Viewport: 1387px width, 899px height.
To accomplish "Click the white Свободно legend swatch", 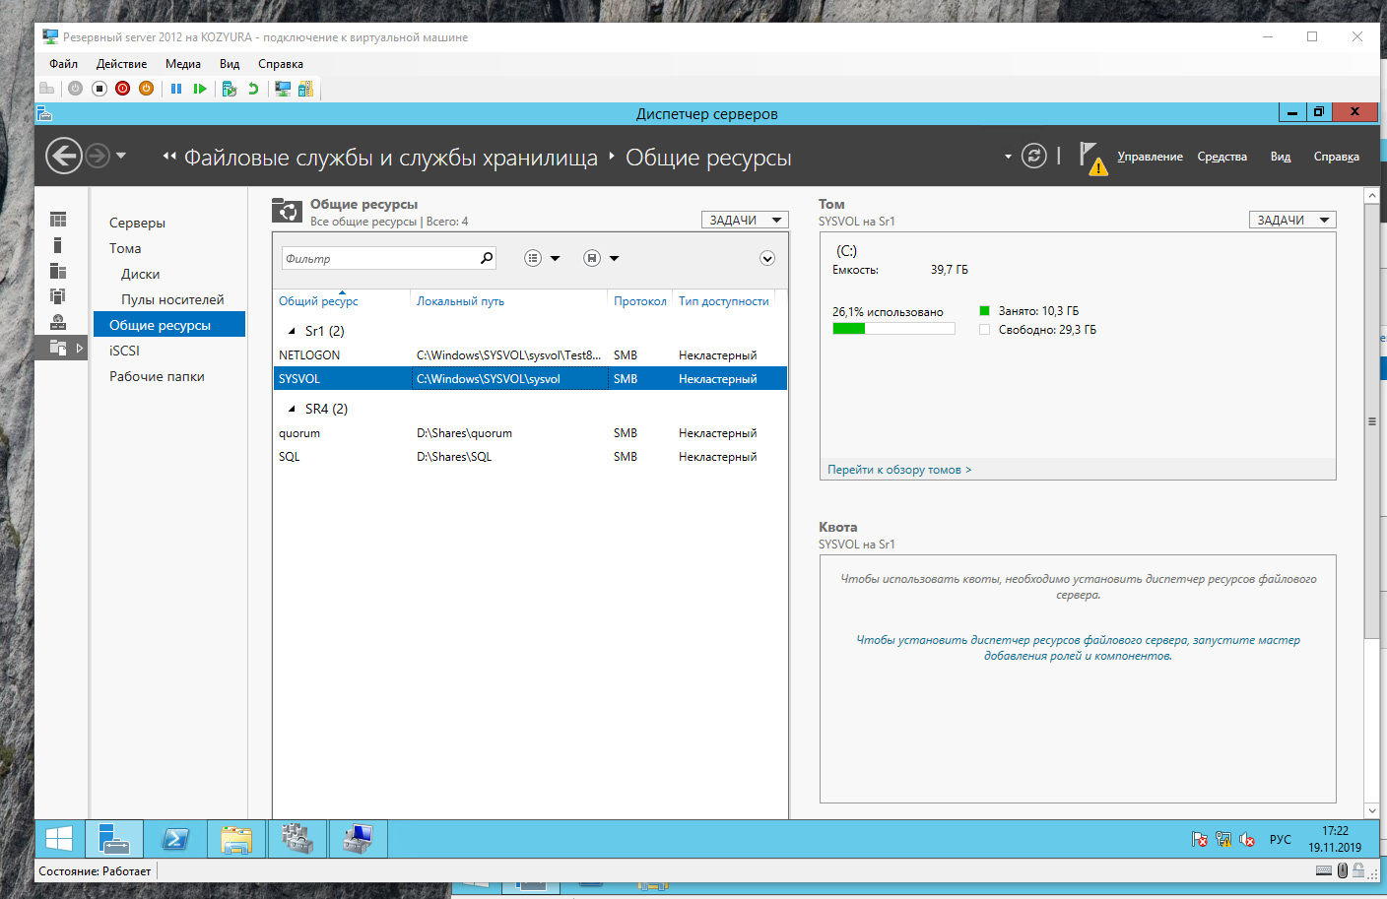I will coord(984,330).
